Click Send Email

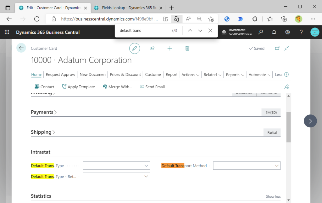pyautogui.click(x=152, y=87)
